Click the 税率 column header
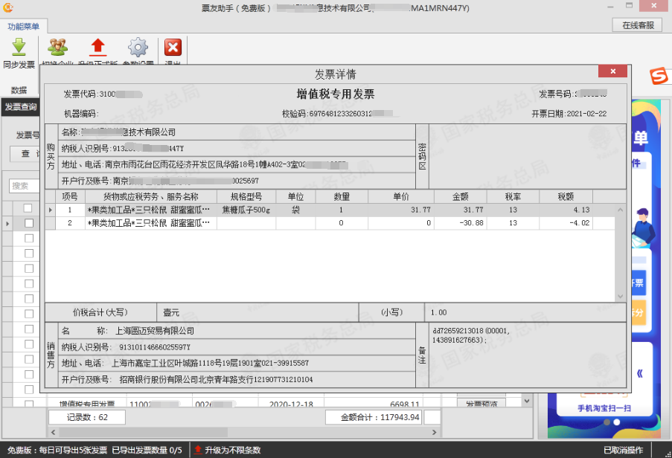 click(x=513, y=196)
